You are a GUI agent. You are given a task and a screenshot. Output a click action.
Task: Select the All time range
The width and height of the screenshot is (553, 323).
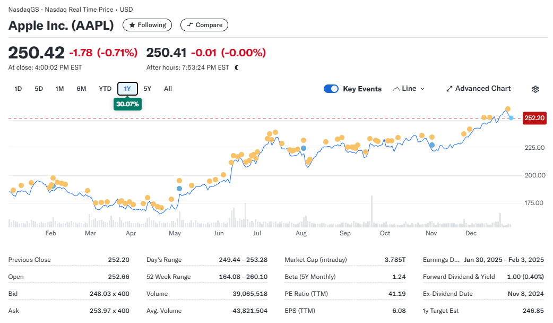pyautogui.click(x=168, y=89)
